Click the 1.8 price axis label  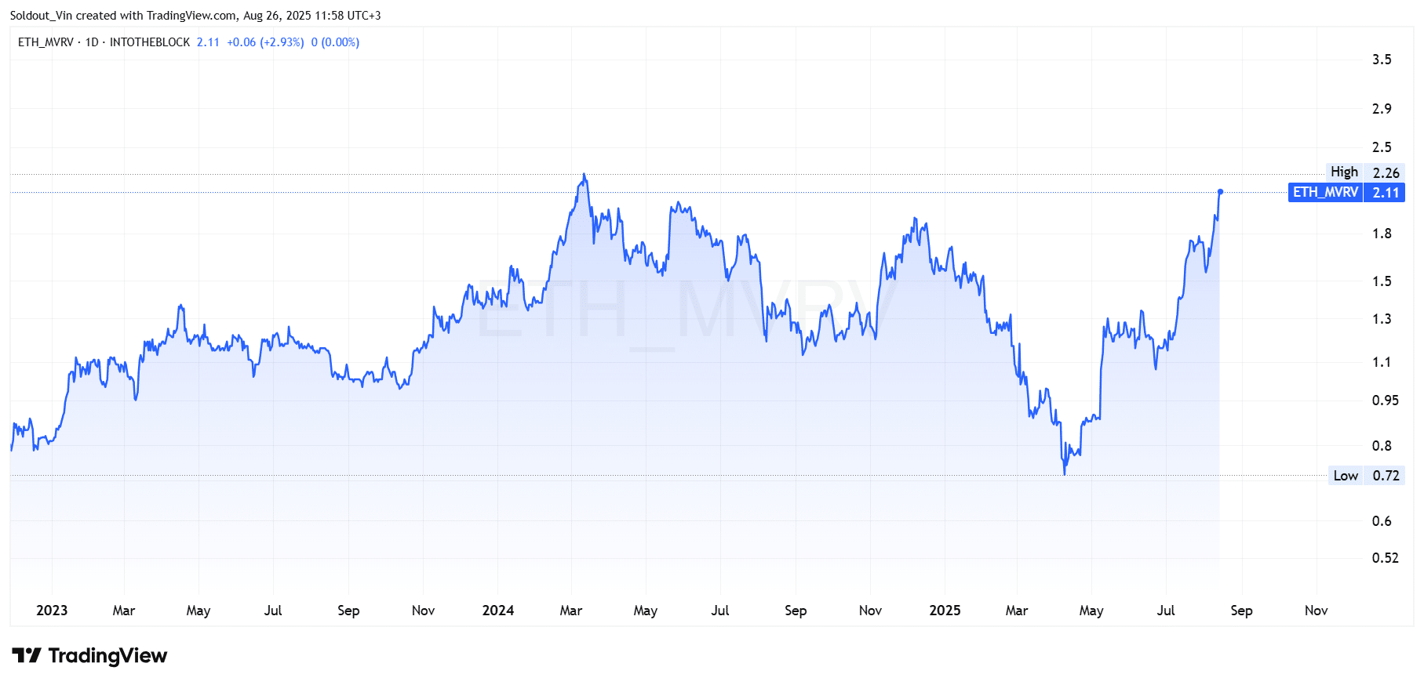coord(1382,234)
